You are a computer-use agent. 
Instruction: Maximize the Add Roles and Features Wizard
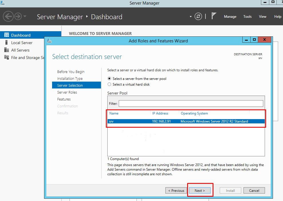254,40
